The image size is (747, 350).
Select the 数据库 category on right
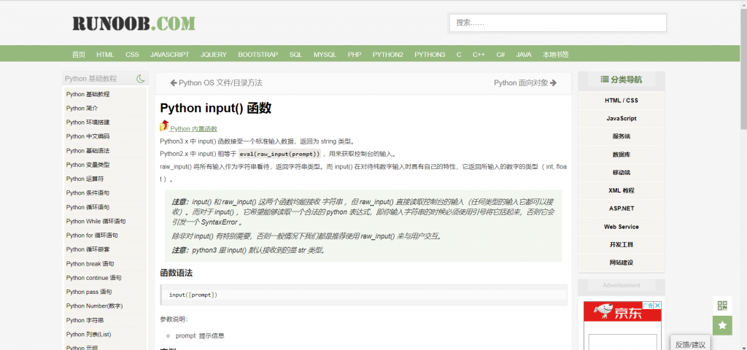621,155
